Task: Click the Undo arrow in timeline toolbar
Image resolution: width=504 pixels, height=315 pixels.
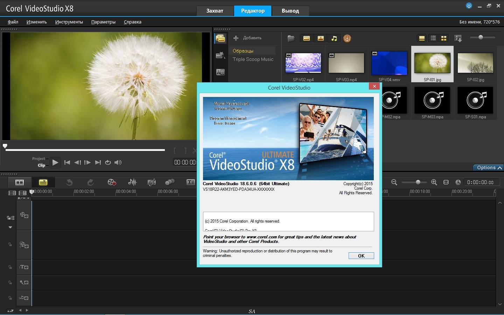Action: click(69, 182)
